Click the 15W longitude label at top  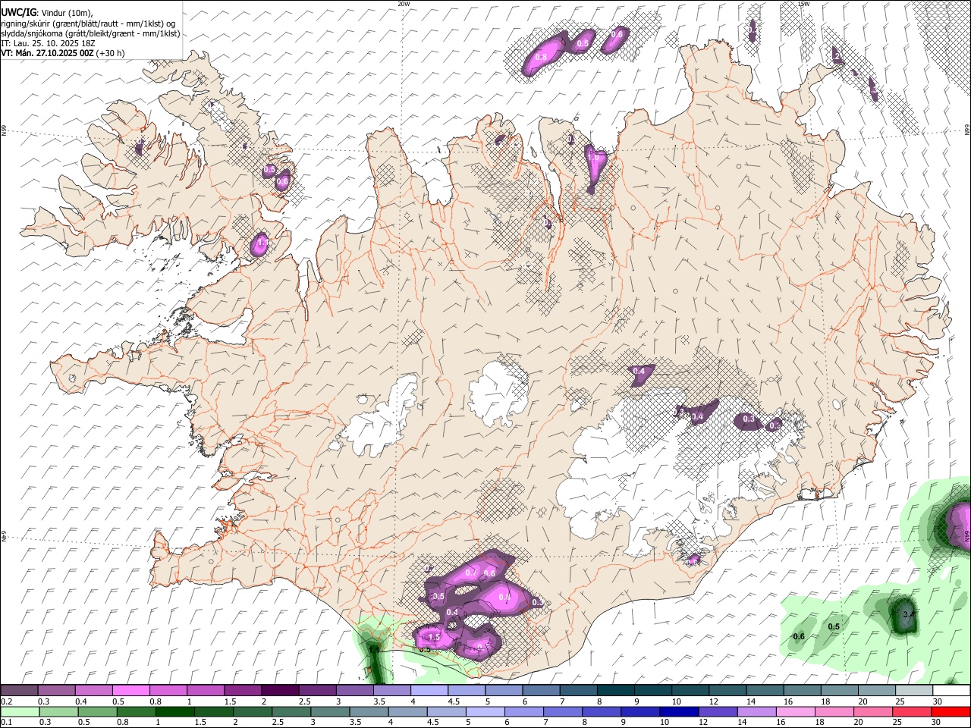pyautogui.click(x=803, y=4)
